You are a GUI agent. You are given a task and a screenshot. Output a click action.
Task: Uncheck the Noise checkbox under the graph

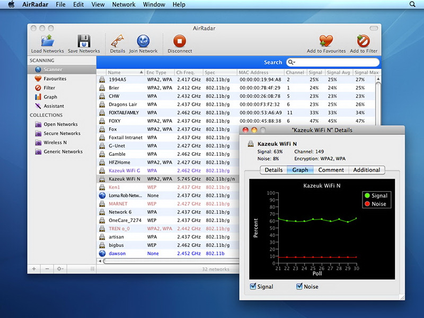(x=299, y=287)
